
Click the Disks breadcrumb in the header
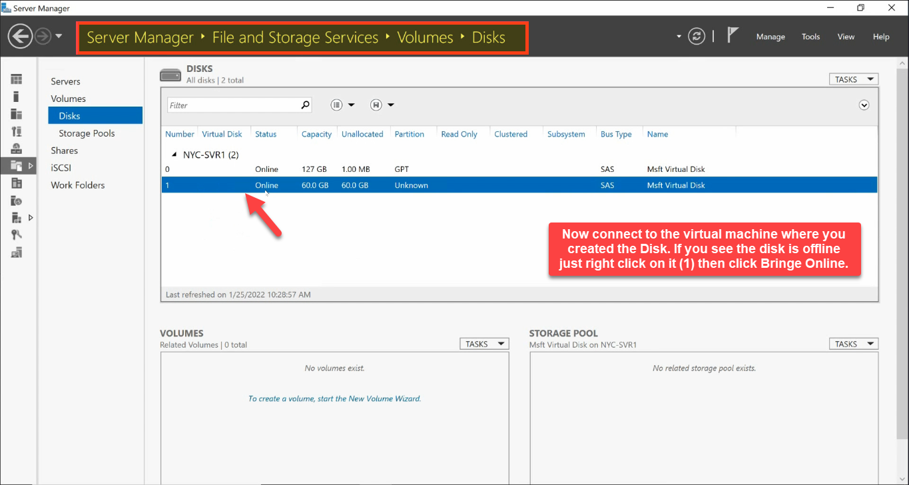489,37
